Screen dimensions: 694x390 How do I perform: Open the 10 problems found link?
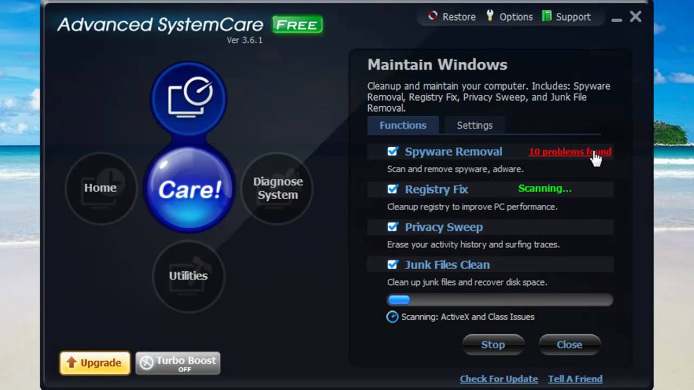(570, 152)
